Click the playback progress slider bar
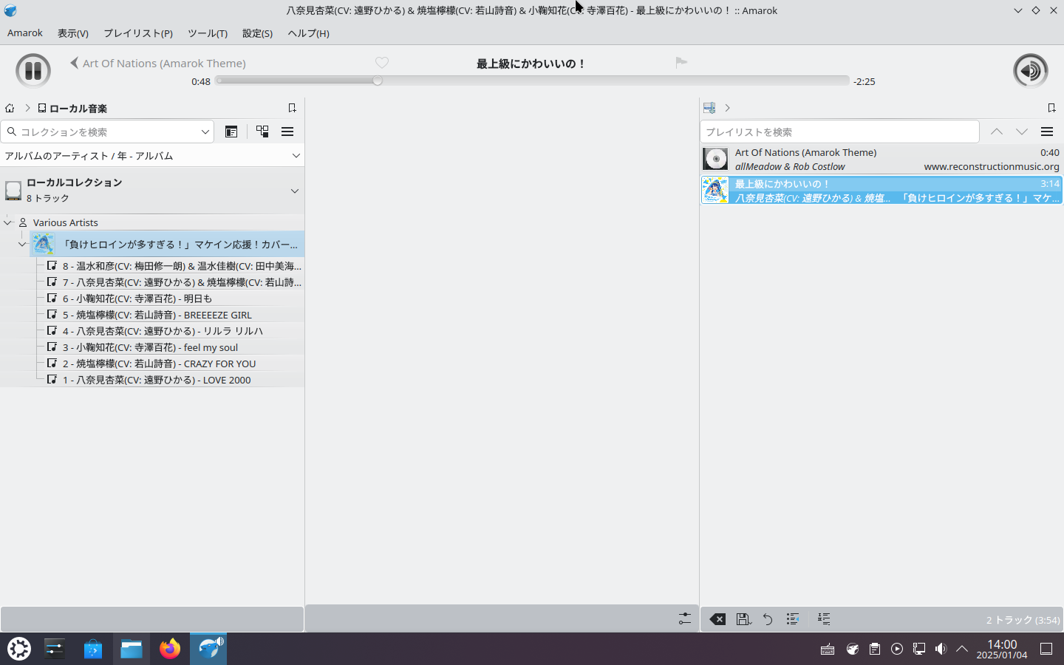The height and width of the screenshot is (665, 1064). pyautogui.click(x=532, y=81)
